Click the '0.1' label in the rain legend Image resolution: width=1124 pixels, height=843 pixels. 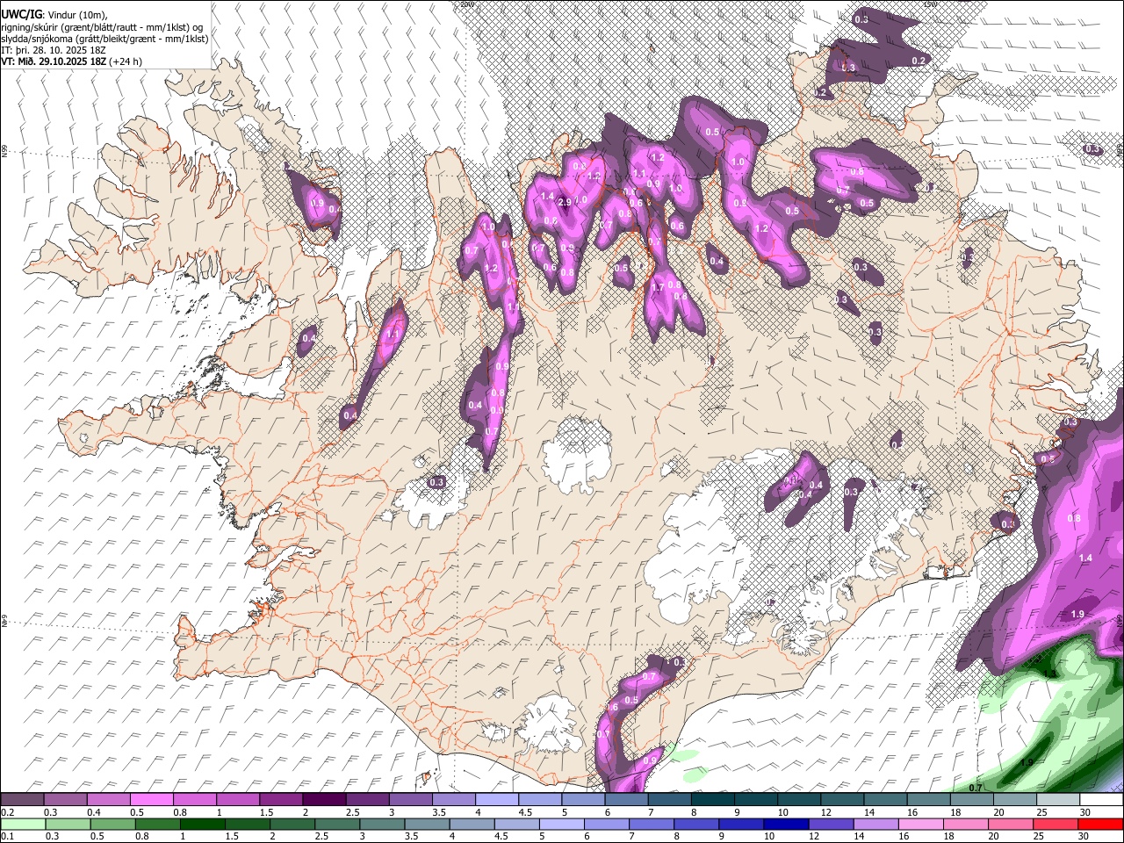click(7, 836)
